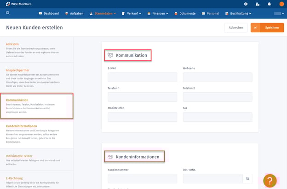Click the search magnifier in navigation bar

[x=8, y=13]
